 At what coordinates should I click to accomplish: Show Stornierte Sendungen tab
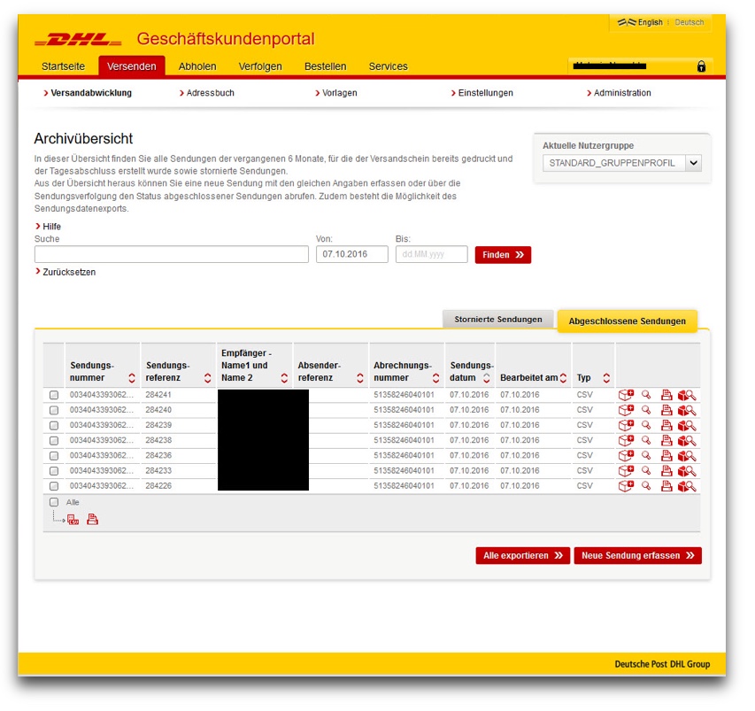pos(498,320)
